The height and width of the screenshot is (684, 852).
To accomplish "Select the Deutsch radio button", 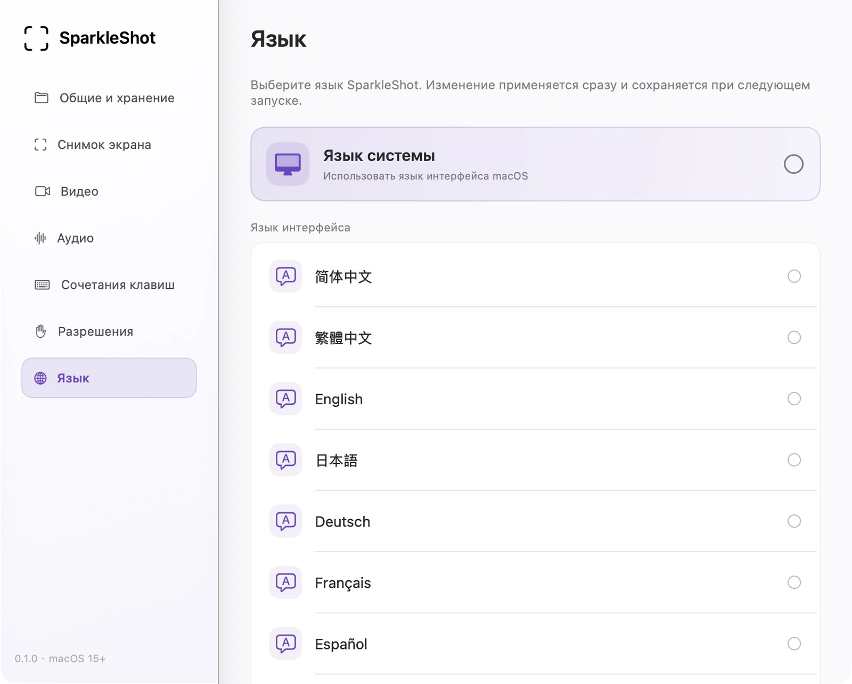I will [794, 521].
